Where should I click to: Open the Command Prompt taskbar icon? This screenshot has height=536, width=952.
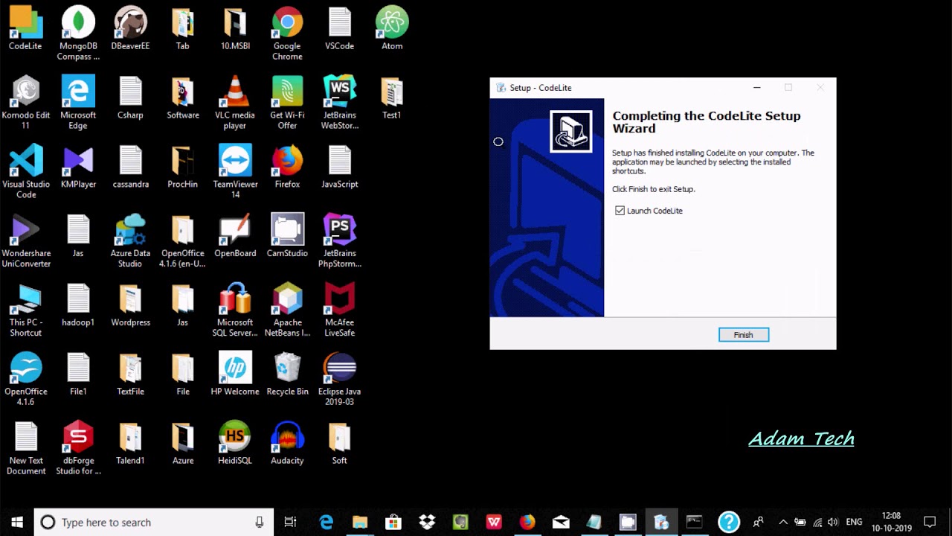click(694, 522)
